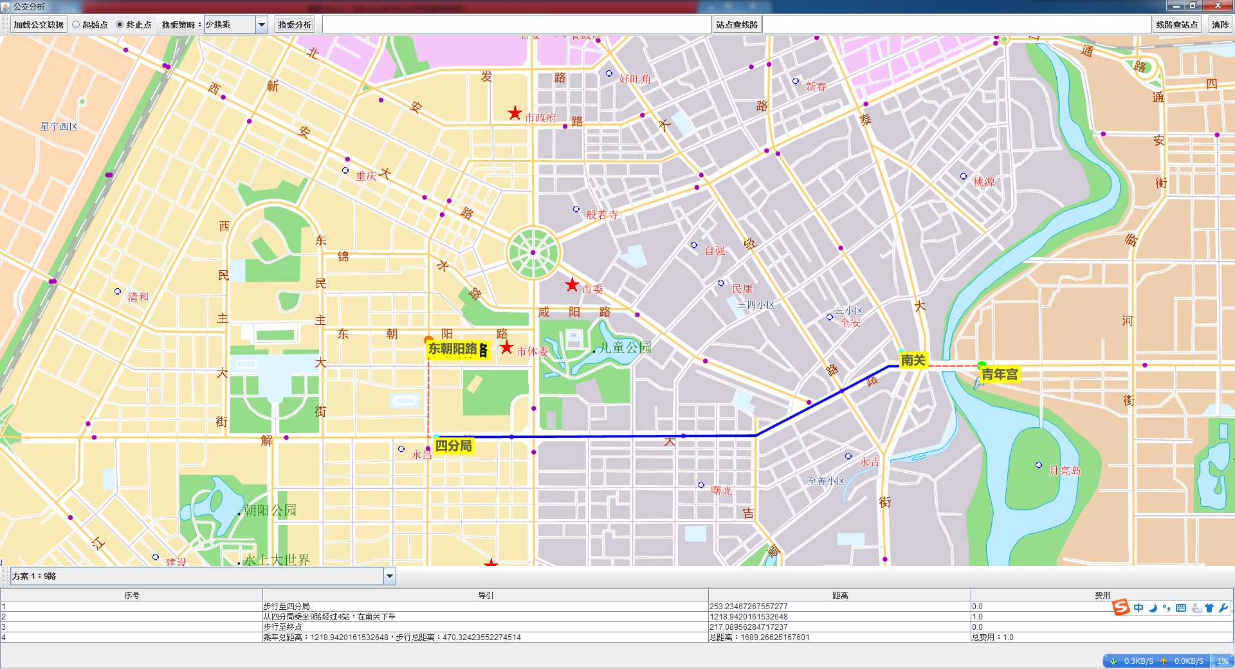1235x669 pixels.
Task: Click the shirt skin icon in IME bar
Action: [x=1209, y=608]
